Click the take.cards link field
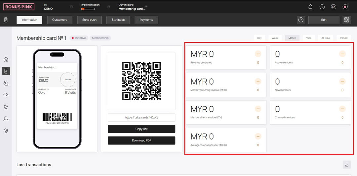This screenshot has height=176, width=357. coord(141,117)
